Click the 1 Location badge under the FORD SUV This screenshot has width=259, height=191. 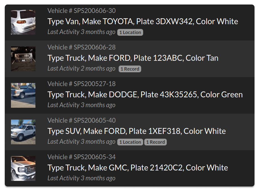click(130, 142)
